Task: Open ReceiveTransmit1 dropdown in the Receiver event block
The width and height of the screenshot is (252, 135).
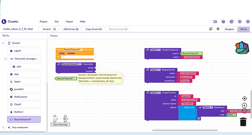Action: 73,50
